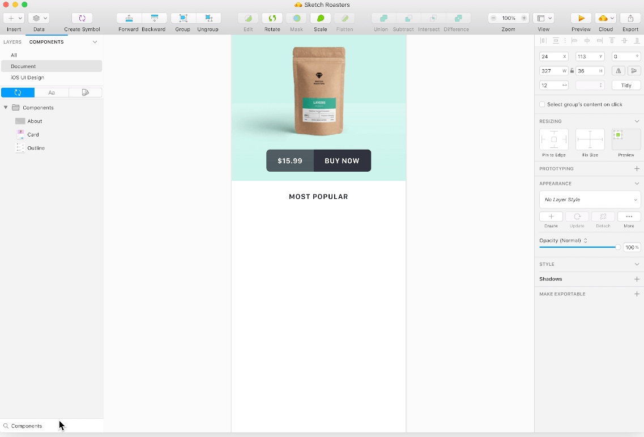
Task: Click the Group icon in the toolbar
Action: tap(182, 18)
